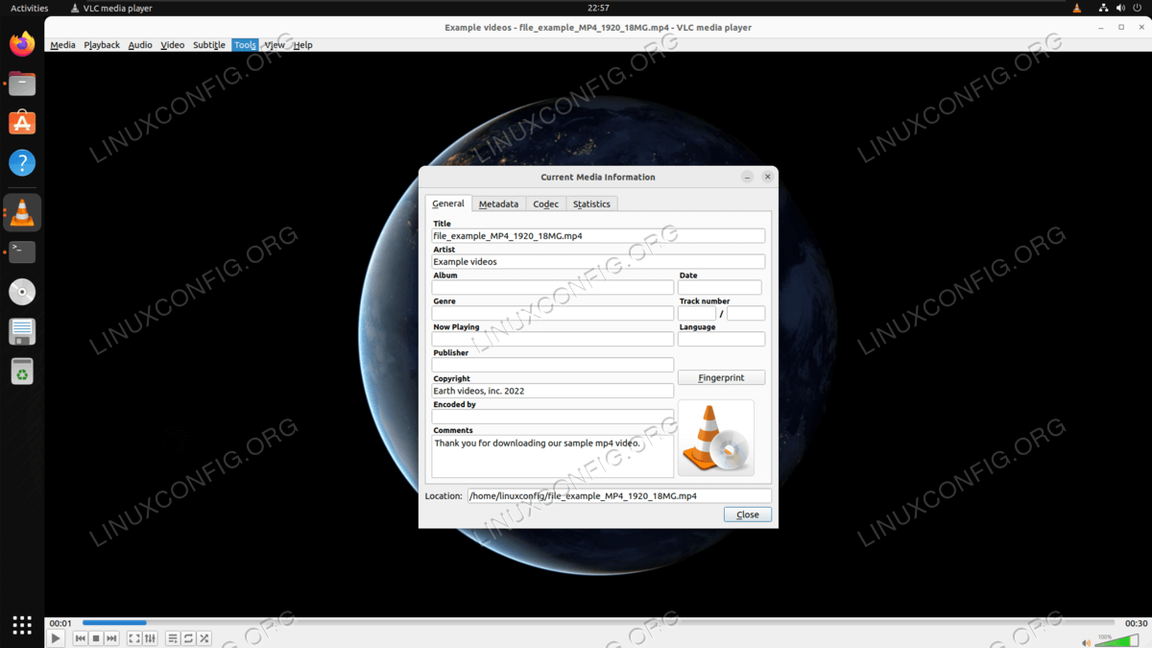Click the VLC tray icon in top bar
Image resolution: width=1152 pixels, height=648 pixels.
pyautogui.click(x=1077, y=8)
